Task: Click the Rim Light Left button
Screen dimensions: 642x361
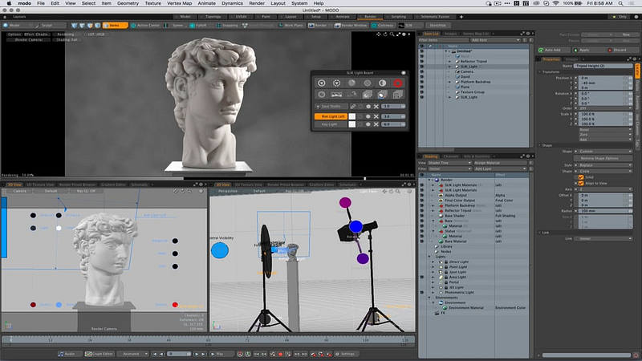Action: tap(331, 116)
